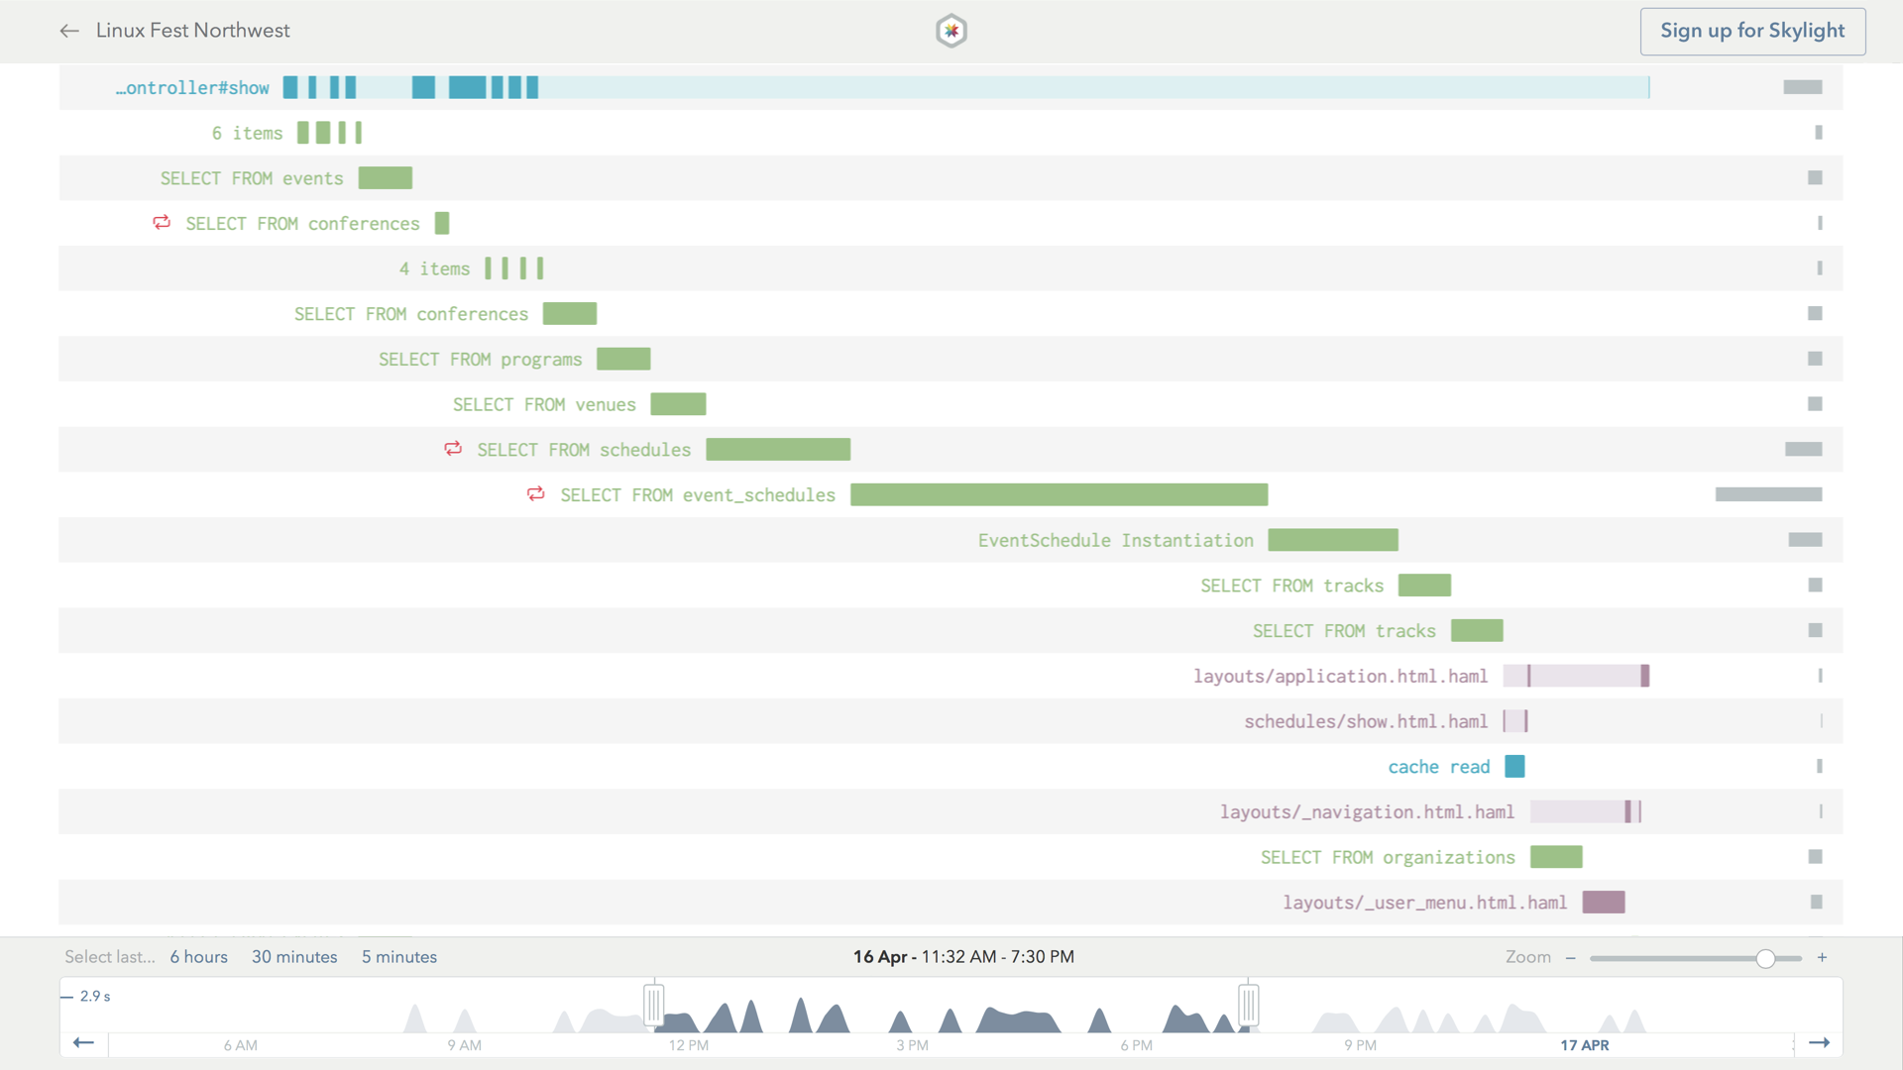Click the Skylight hexagon logo
The width and height of the screenshot is (1903, 1070).
(951, 31)
